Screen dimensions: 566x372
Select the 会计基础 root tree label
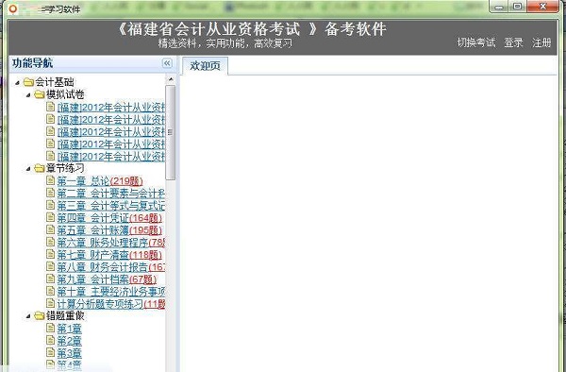point(55,82)
